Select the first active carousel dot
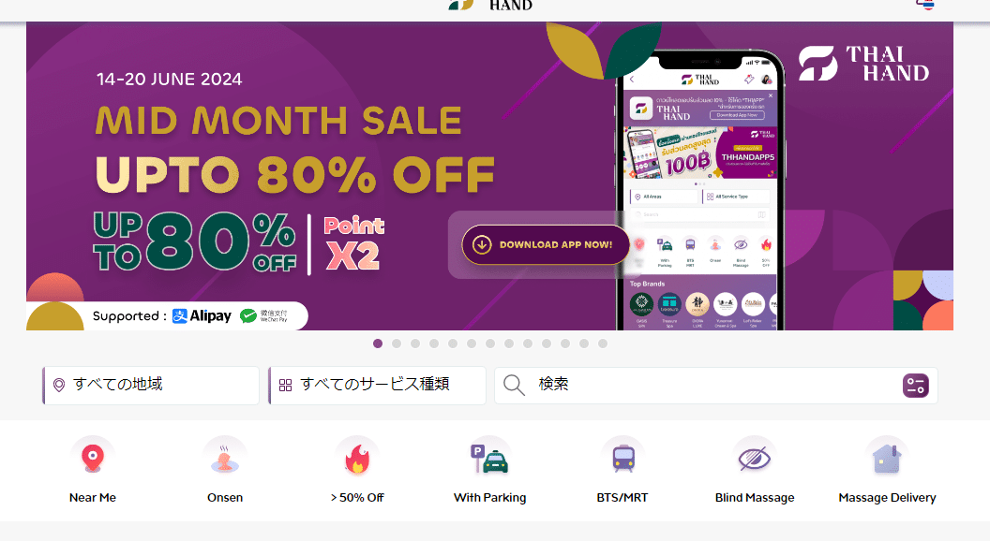This screenshot has width=990, height=541. [x=378, y=344]
